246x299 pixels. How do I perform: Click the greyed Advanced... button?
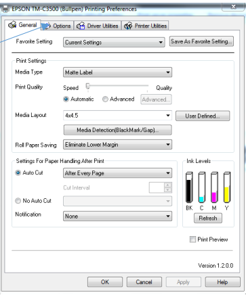[156, 99]
